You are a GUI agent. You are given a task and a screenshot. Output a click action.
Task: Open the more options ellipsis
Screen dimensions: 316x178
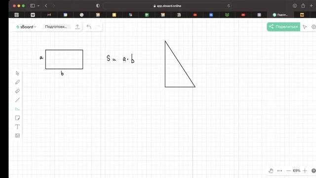click(280, 171)
